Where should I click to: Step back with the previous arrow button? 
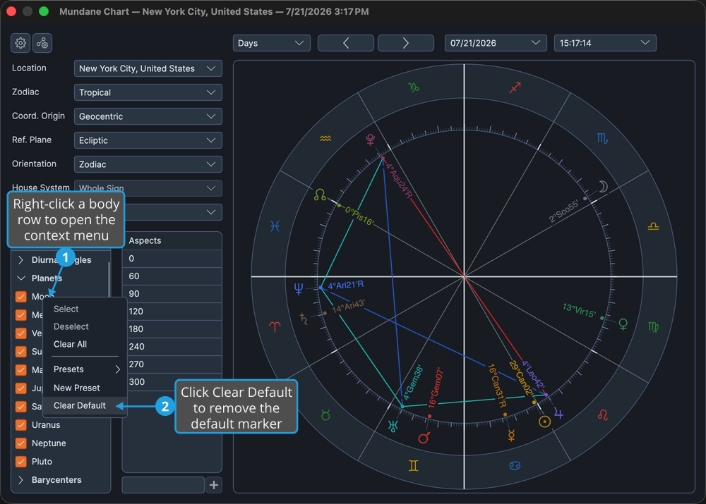click(x=346, y=43)
